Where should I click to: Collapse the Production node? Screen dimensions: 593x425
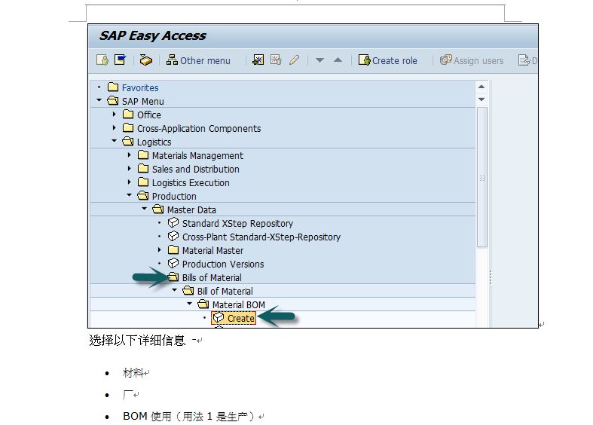coord(130,195)
